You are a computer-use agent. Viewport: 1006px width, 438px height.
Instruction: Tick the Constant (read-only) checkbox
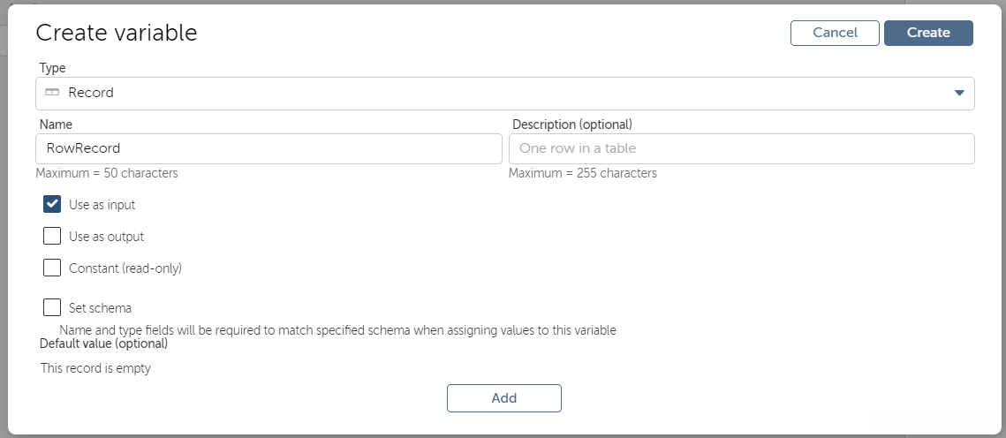[x=52, y=268]
